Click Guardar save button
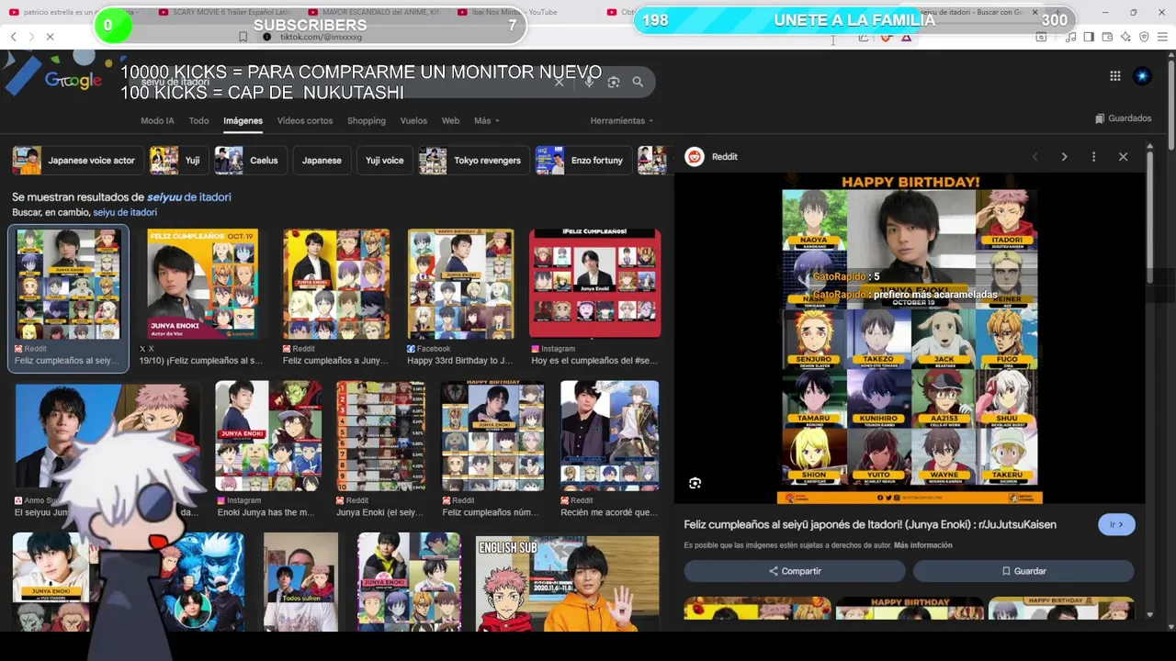The image size is (1176, 661). 1023,571
